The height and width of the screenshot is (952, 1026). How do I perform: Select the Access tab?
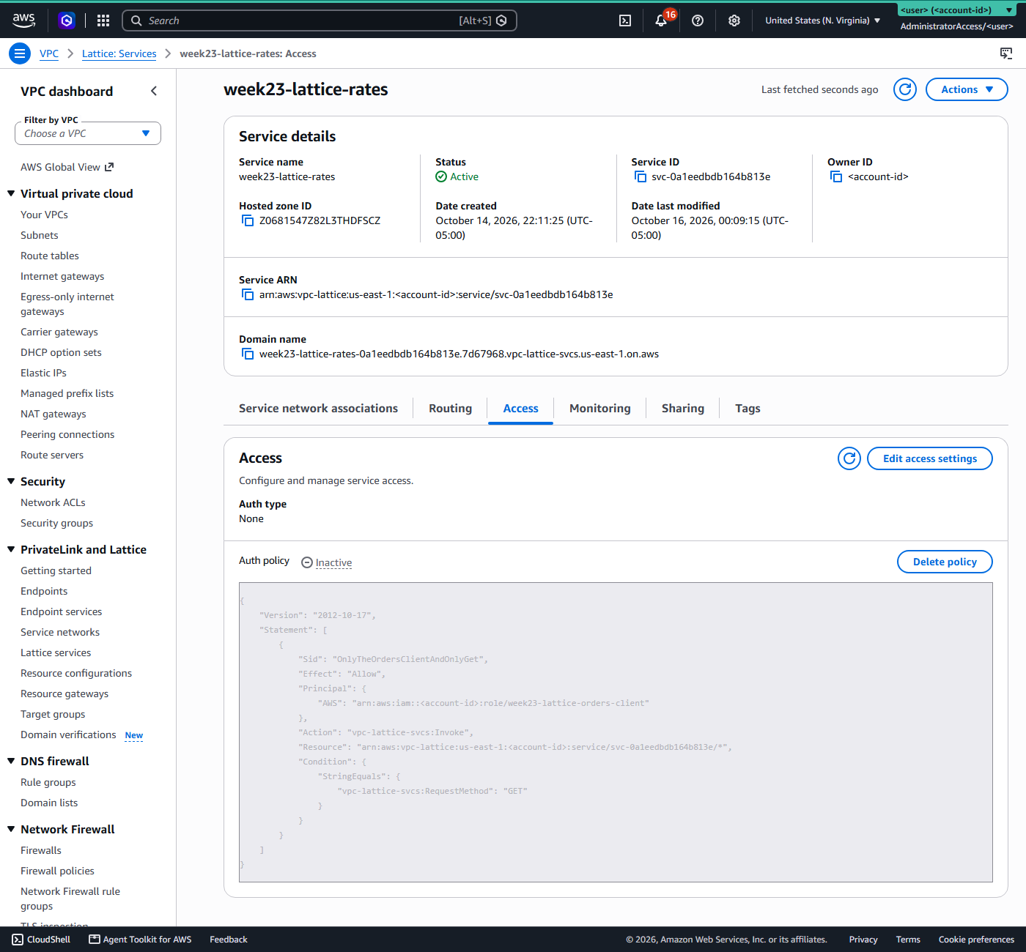pos(520,409)
